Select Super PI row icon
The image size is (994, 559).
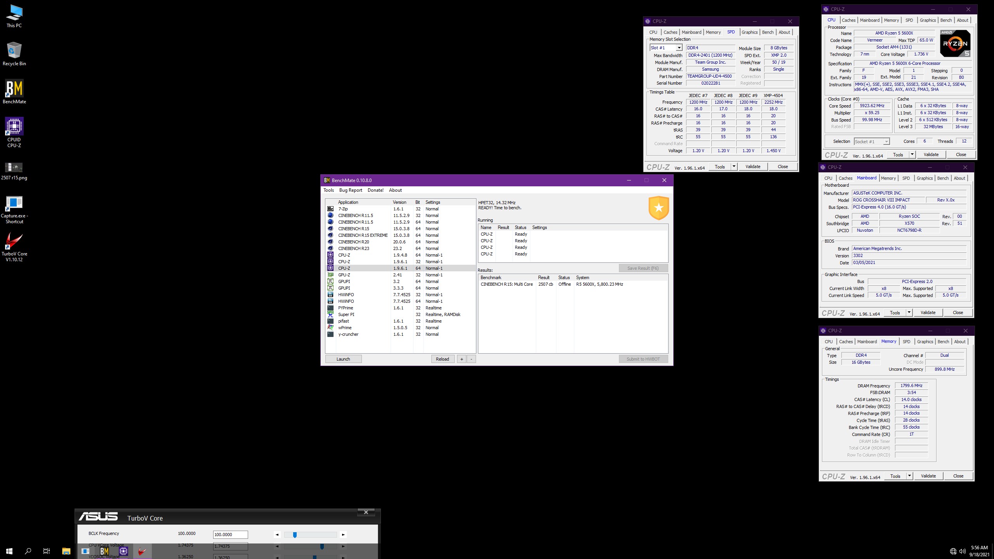[330, 314]
